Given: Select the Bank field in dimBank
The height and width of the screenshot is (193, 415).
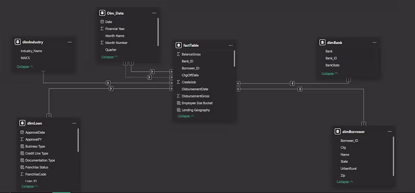Looking at the screenshot, I should 329,51.
